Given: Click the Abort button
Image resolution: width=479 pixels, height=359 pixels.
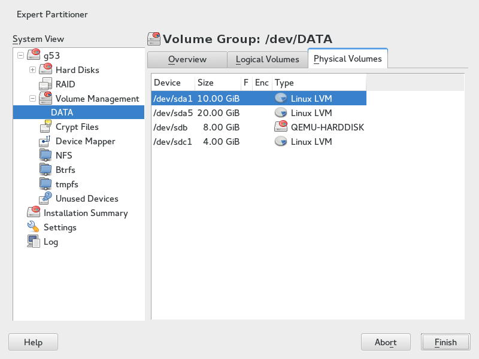Looking at the screenshot, I should point(386,342).
